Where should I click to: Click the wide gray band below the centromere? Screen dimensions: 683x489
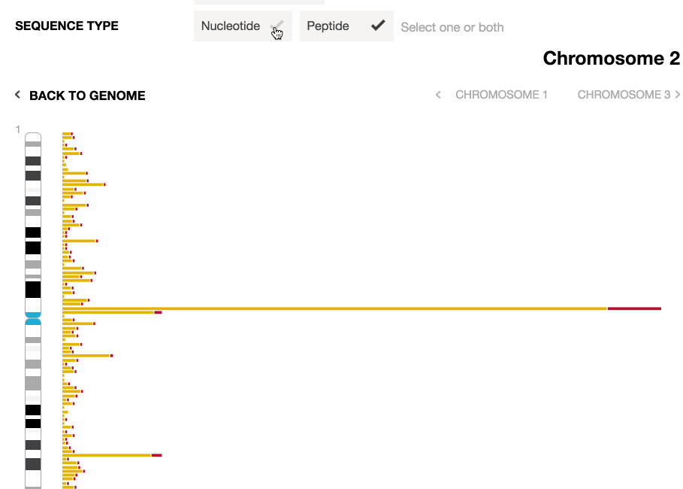pos(33,383)
